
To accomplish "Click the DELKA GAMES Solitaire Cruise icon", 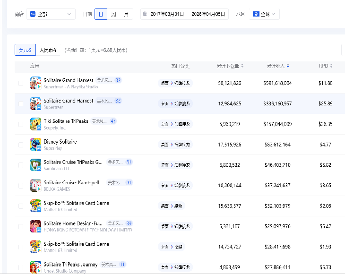I will [x=35, y=185].
